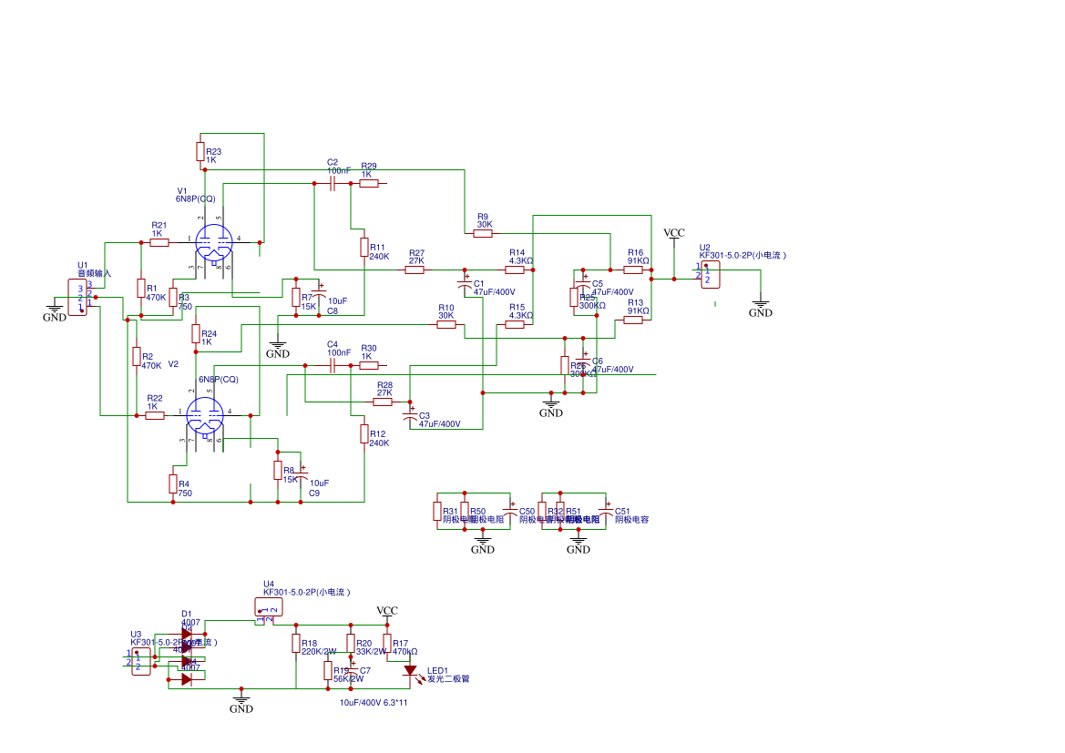The image size is (1065, 753).
Task: Click the U3 KF301 connector symbol
Action: pos(141,661)
